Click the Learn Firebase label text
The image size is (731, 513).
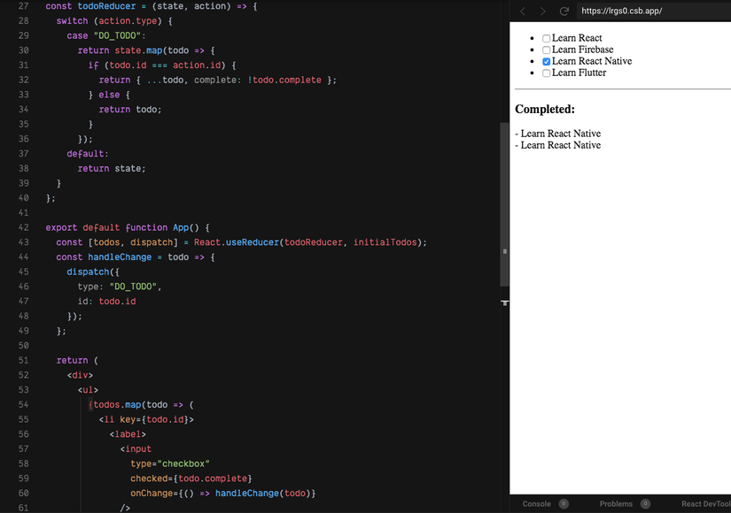point(583,50)
